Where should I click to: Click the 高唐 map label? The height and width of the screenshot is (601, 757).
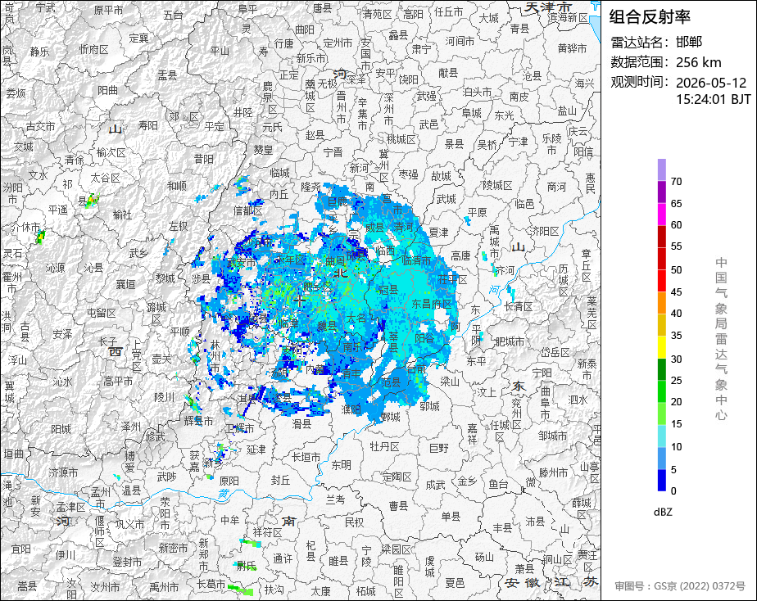[460, 255]
